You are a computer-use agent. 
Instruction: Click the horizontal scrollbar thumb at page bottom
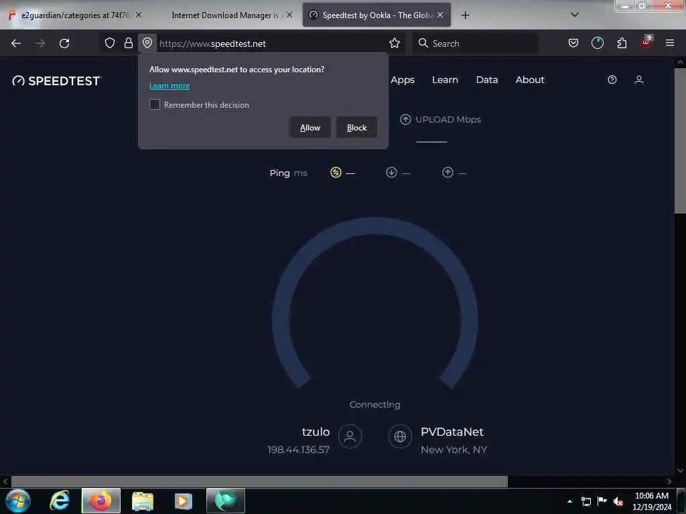(259, 481)
